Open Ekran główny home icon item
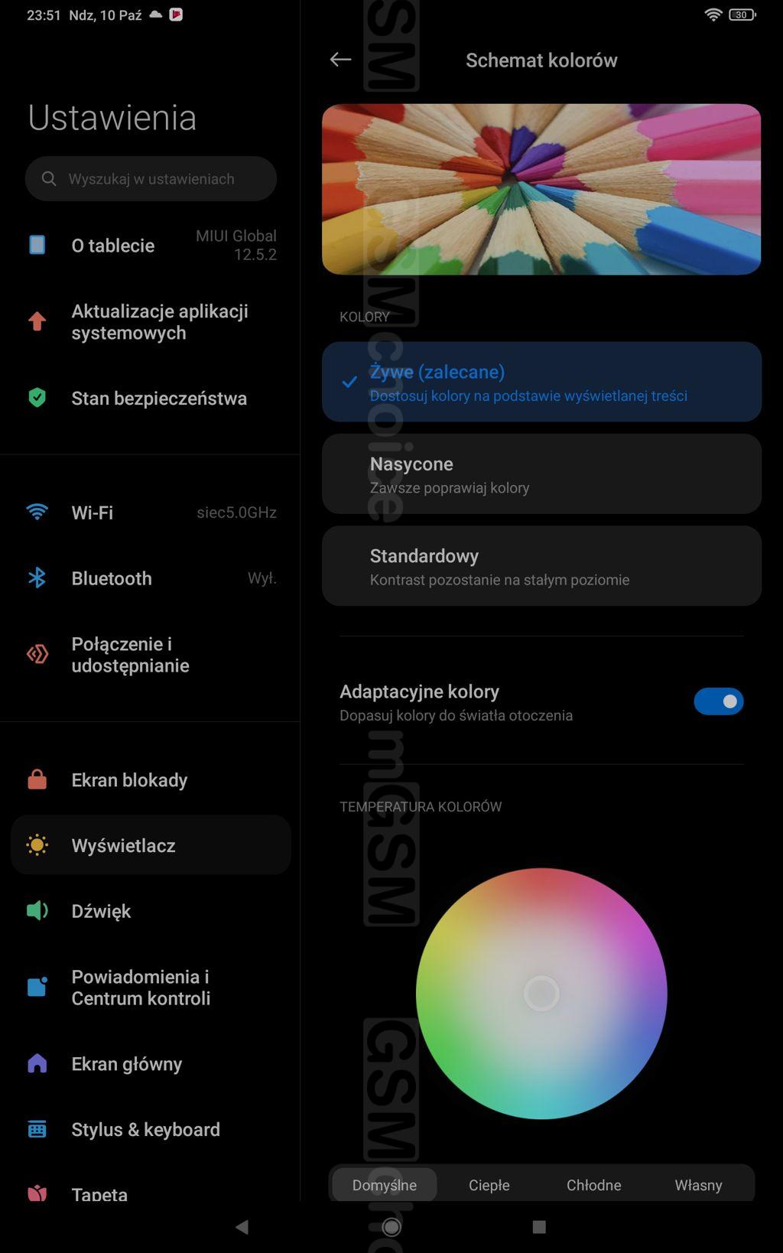Image resolution: width=783 pixels, height=1253 pixels. click(37, 1063)
